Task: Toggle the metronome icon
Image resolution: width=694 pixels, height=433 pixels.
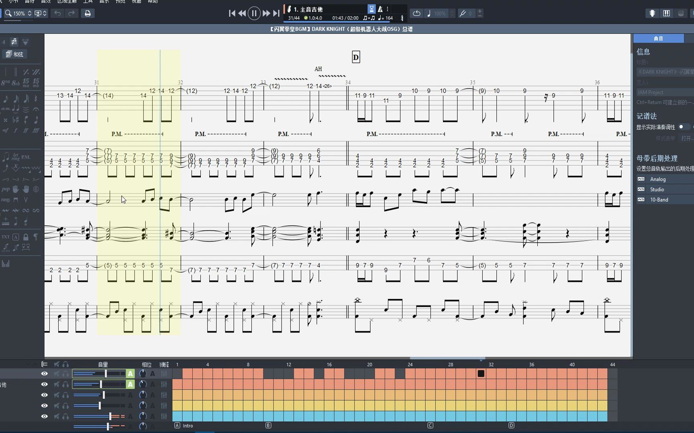Action: click(x=380, y=9)
